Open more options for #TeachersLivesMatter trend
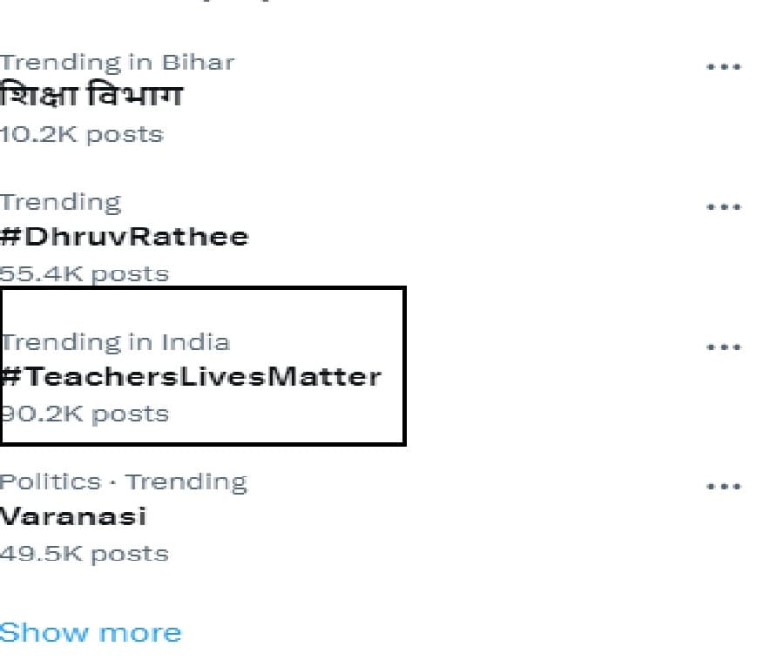757x660 pixels. coord(723,347)
